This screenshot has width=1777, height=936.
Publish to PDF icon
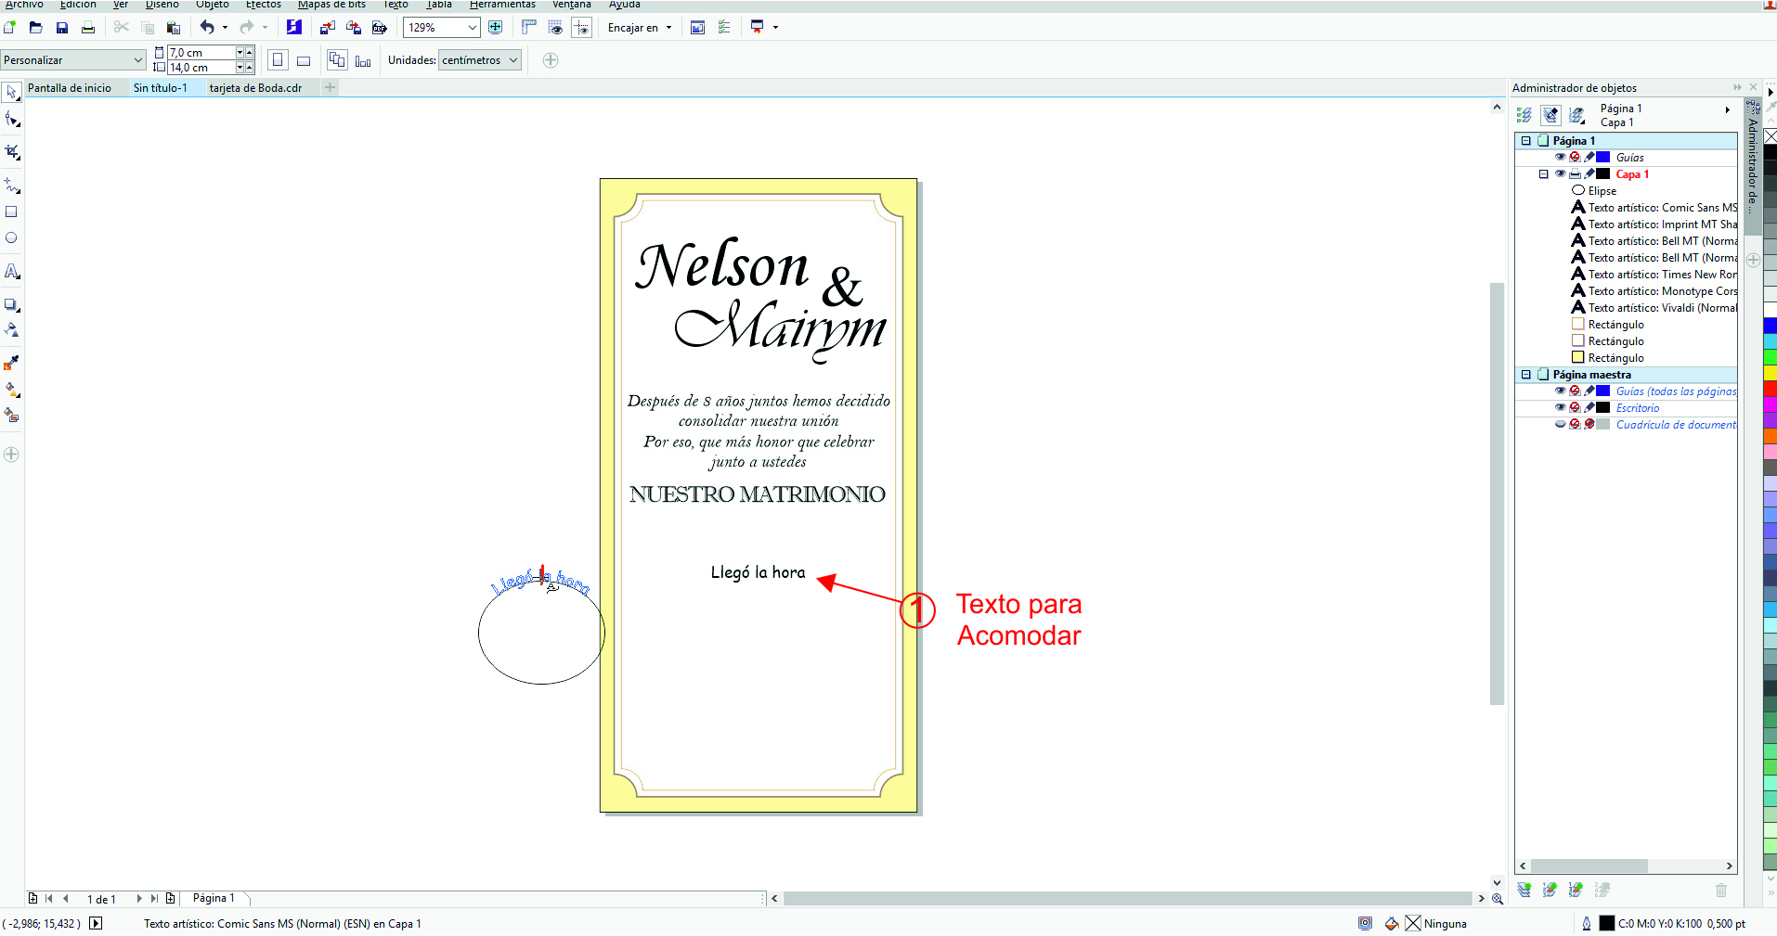coord(379,28)
